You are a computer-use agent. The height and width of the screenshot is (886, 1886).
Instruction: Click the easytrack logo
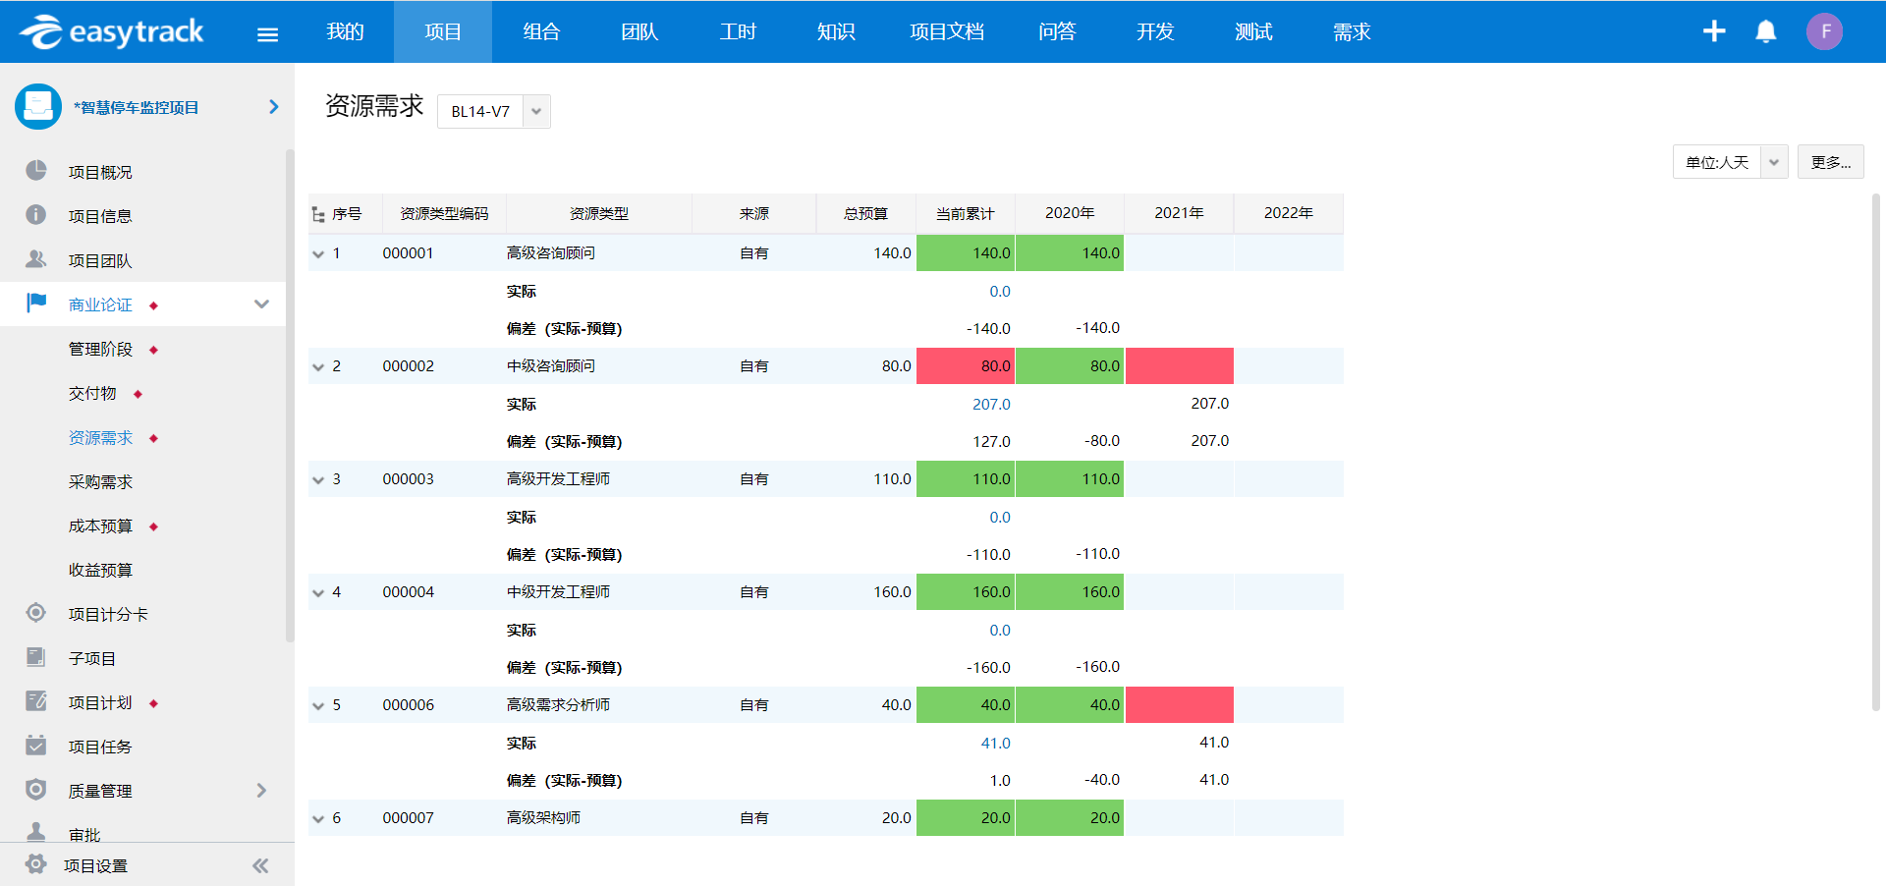111,32
